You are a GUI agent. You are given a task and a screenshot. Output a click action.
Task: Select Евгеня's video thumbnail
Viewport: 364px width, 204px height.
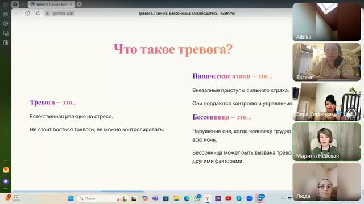pyautogui.click(x=326, y=62)
